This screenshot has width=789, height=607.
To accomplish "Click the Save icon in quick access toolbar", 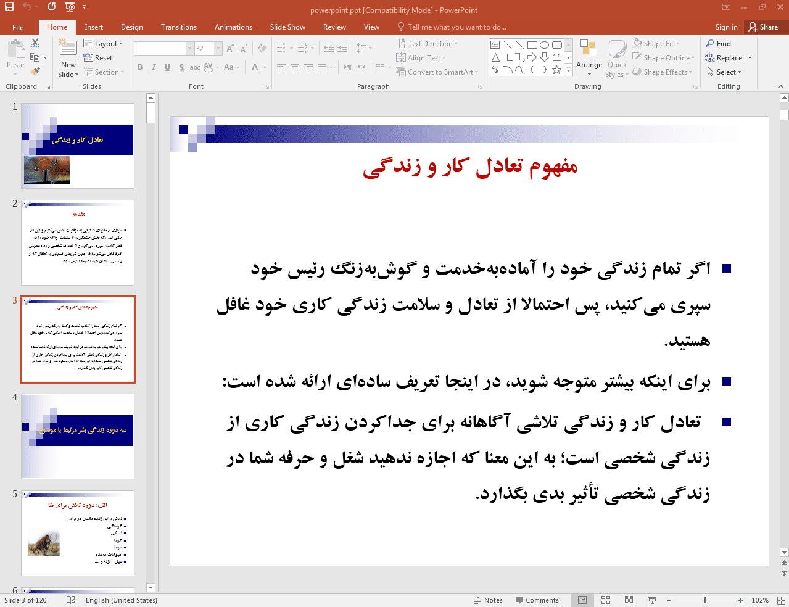I will (9, 7).
